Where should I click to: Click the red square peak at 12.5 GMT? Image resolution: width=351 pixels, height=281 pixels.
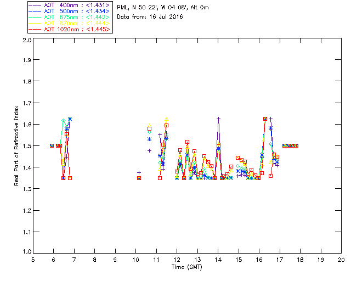(188, 142)
